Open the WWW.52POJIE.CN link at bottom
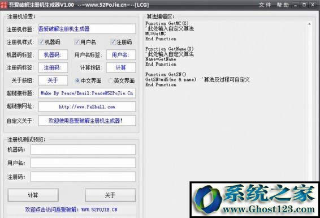The width and height of the screenshot is (320, 218). (99, 210)
